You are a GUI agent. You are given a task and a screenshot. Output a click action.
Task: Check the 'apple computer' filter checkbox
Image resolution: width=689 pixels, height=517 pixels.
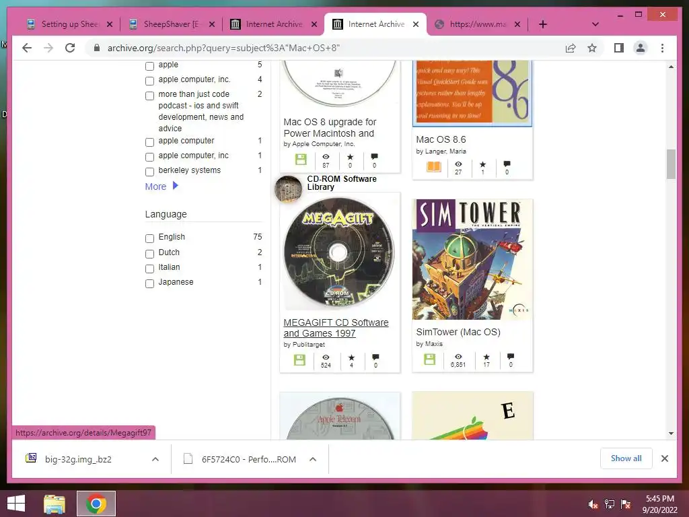click(x=149, y=142)
